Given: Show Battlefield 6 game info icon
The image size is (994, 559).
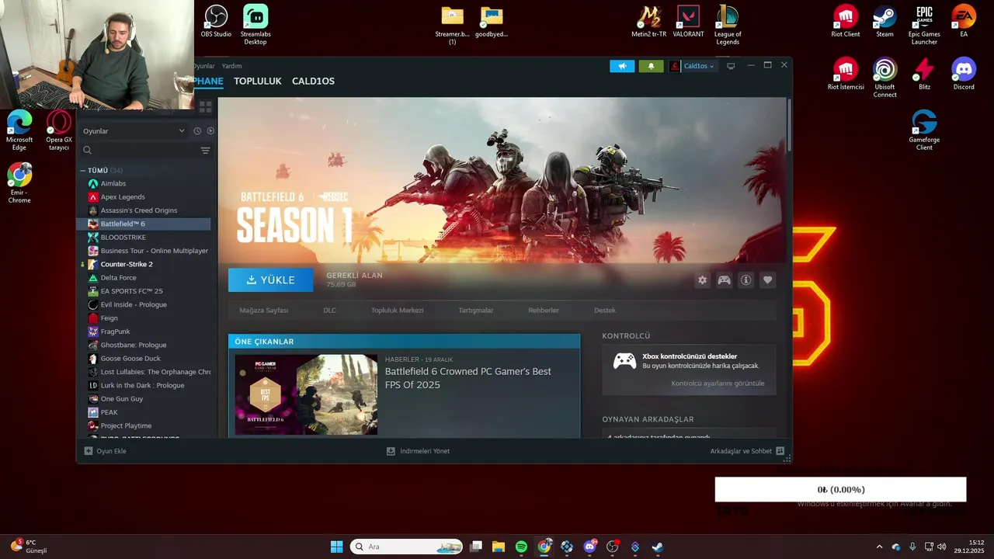Looking at the screenshot, I should pos(746,280).
